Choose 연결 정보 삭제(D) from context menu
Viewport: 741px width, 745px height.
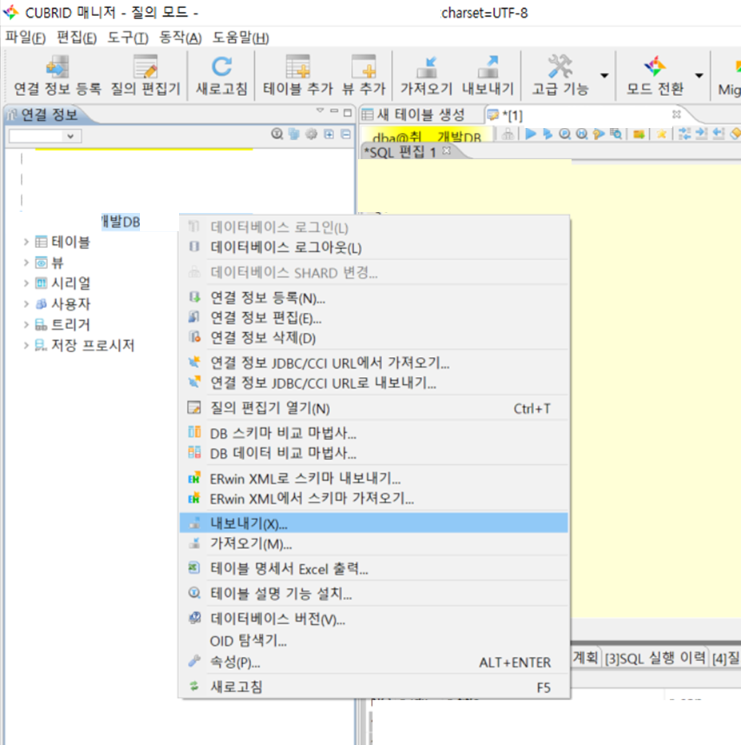coord(373,338)
